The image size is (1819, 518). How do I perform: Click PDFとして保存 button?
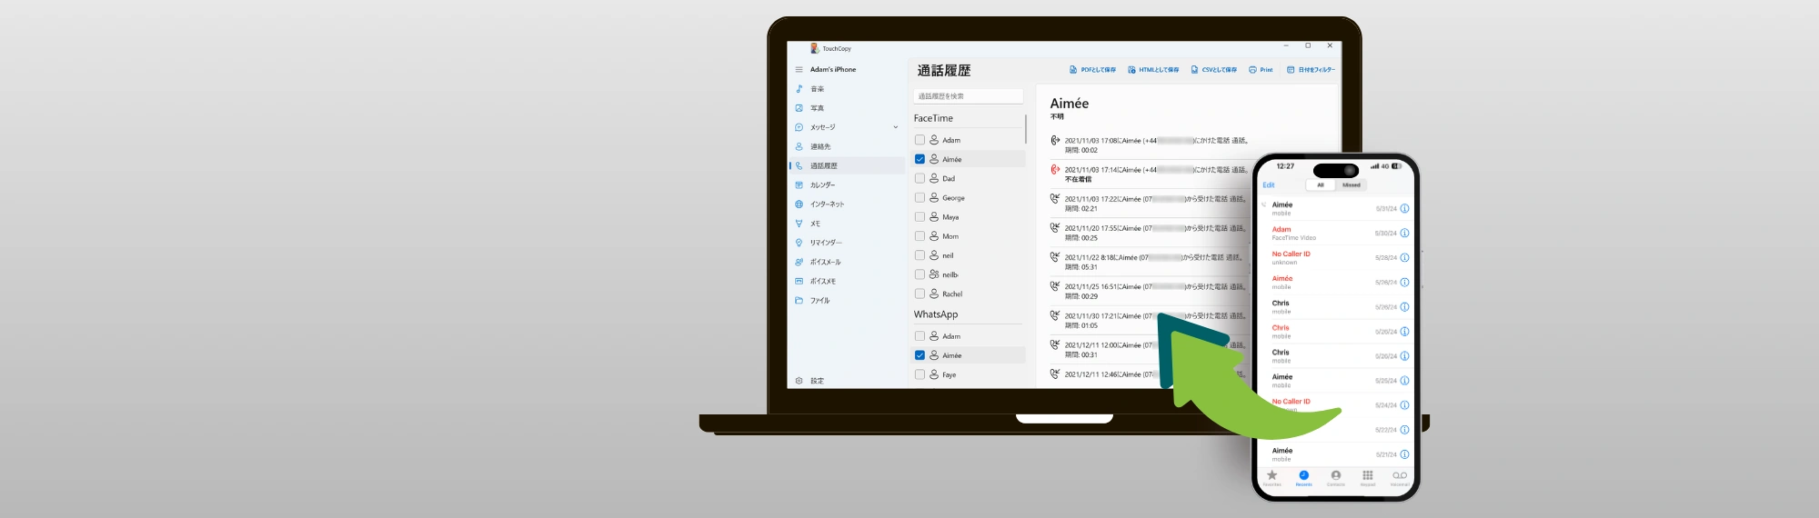tap(1092, 70)
